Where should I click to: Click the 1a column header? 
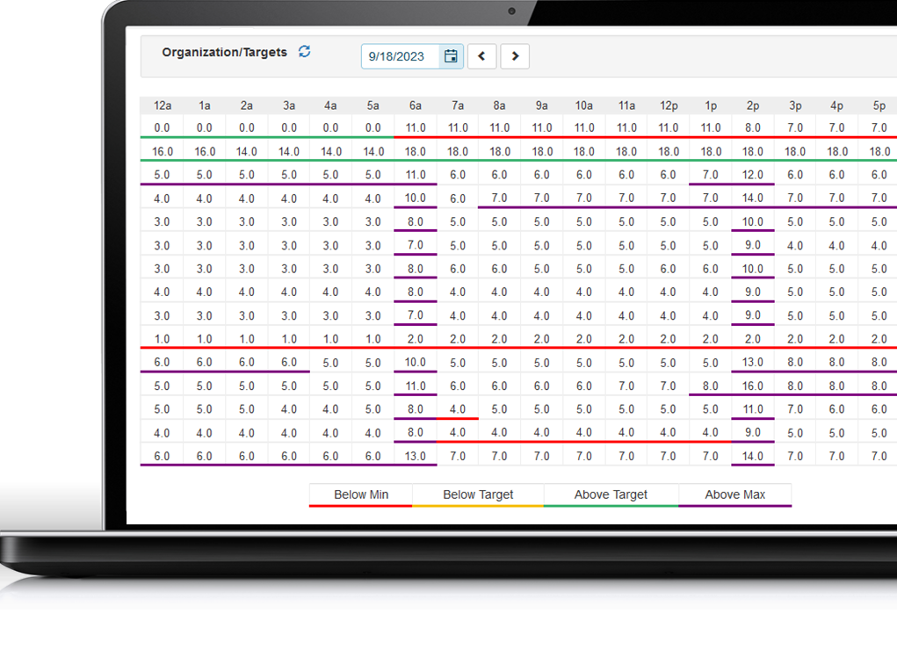coord(204,105)
